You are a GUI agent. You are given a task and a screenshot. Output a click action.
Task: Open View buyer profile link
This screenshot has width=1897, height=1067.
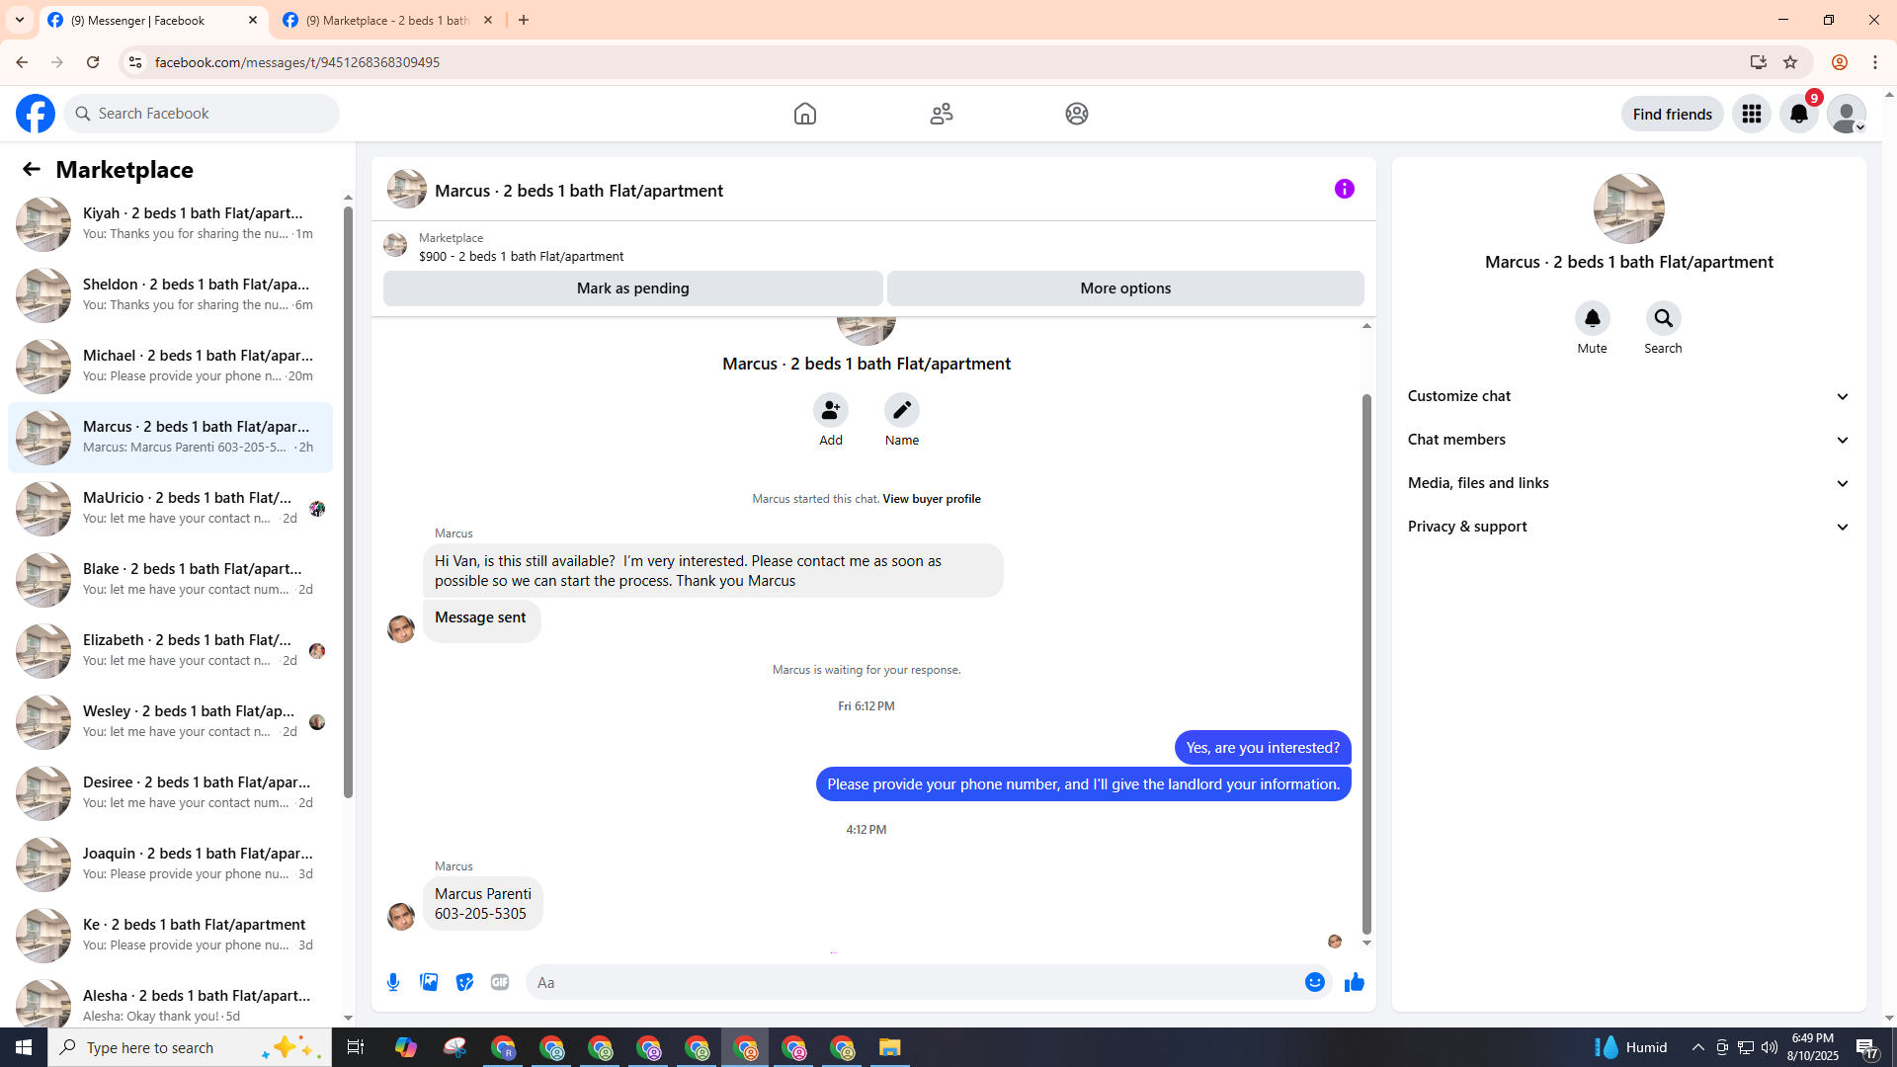click(x=931, y=499)
